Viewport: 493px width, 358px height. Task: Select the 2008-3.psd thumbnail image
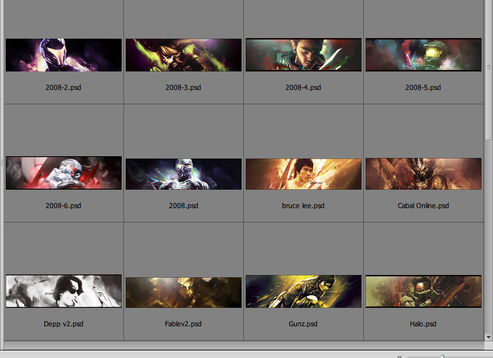183,55
